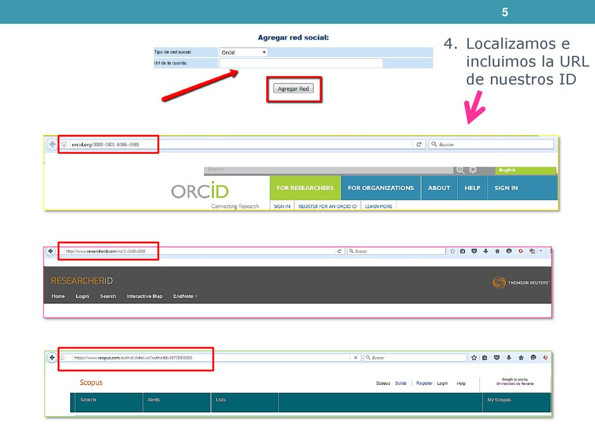This screenshot has height=446, width=595.
Task: Click Pocket icon in Scopus browser
Action: coord(497,358)
